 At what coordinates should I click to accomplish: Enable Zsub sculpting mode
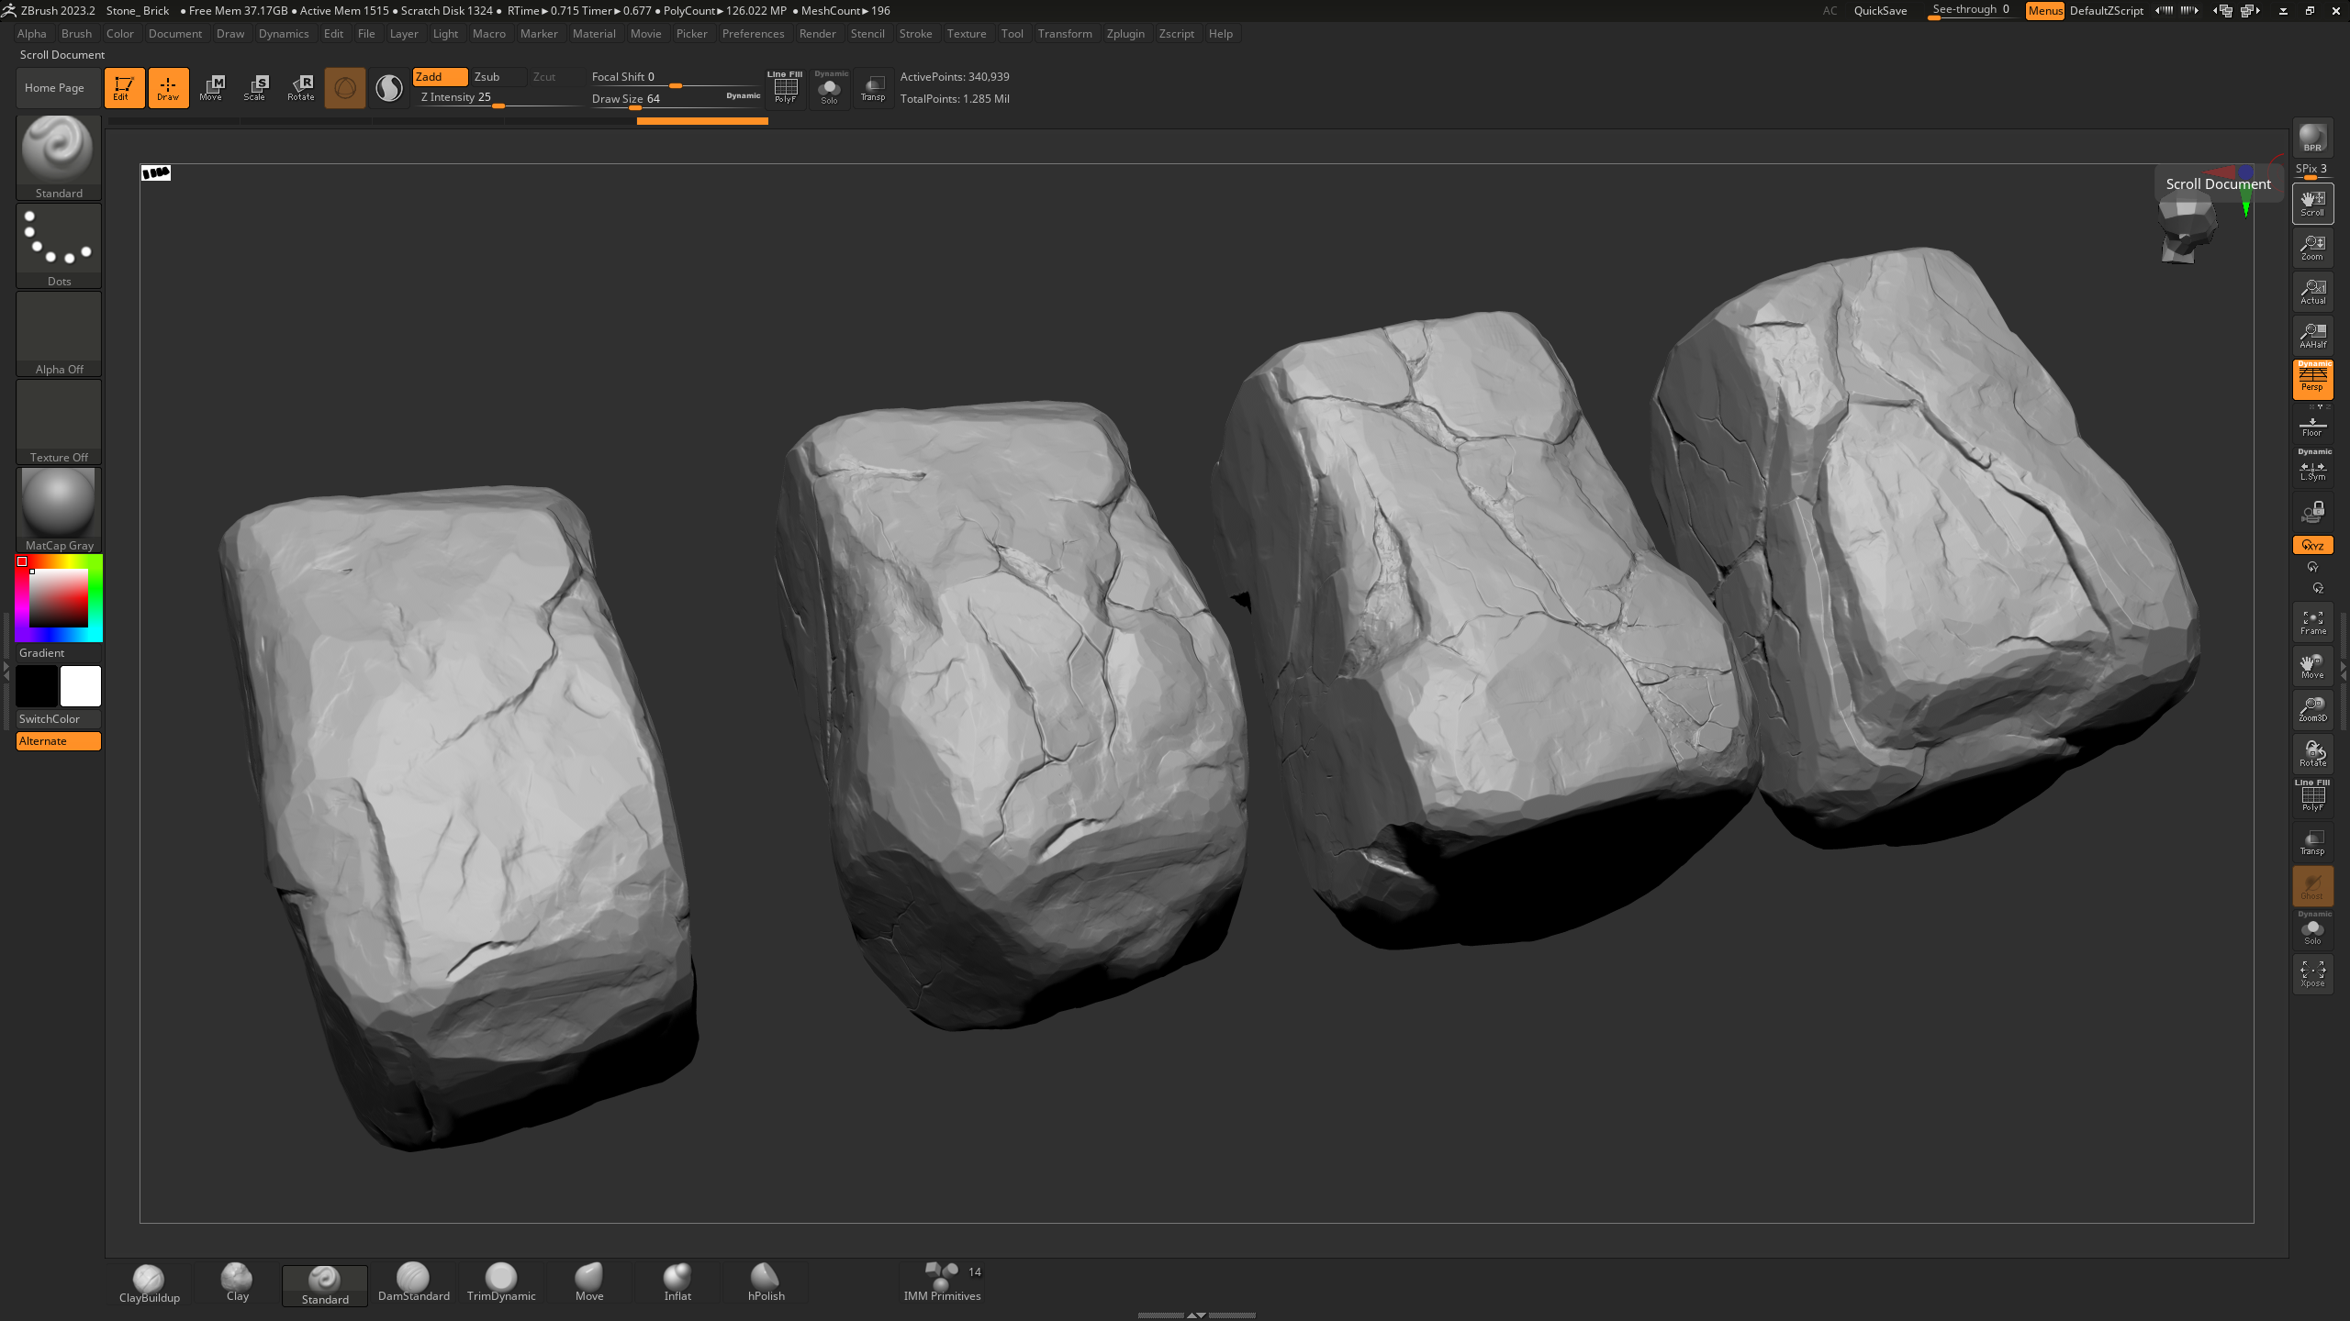487,77
